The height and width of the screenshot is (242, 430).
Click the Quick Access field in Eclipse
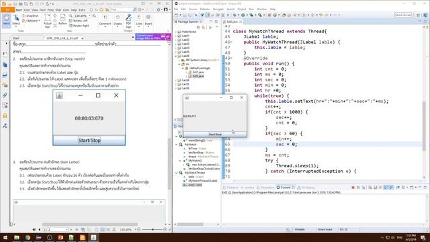[403, 15]
